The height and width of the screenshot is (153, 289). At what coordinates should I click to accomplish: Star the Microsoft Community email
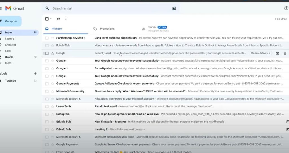click(52, 91)
